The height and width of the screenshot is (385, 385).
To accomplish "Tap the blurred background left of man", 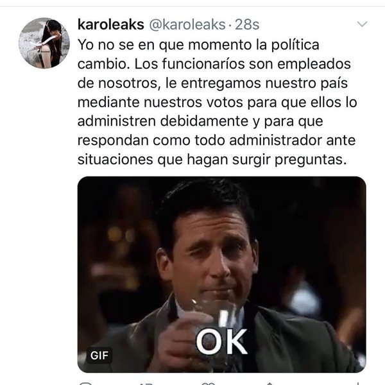I will coord(118,246).
